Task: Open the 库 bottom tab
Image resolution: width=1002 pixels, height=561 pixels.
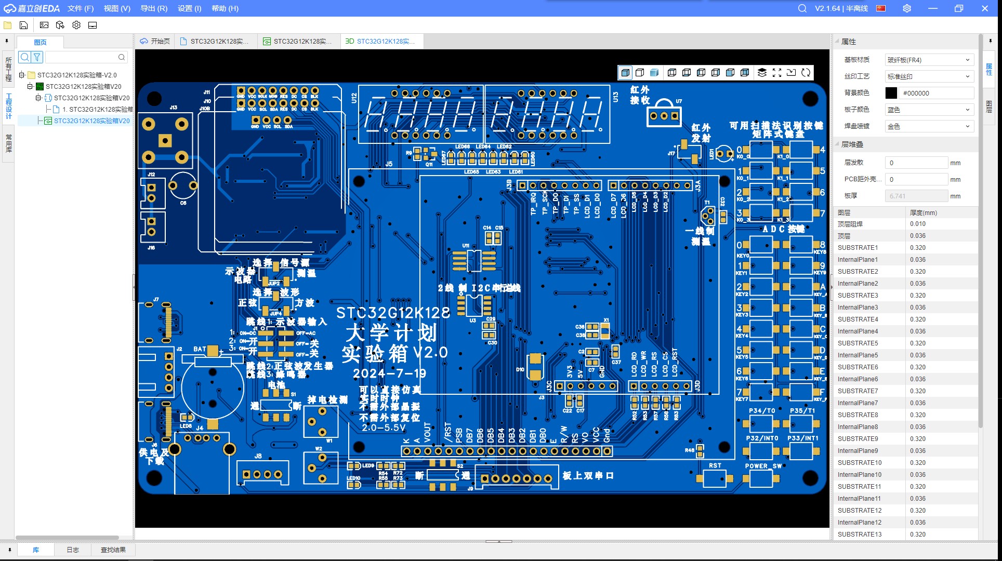Action: pos(36,550)
